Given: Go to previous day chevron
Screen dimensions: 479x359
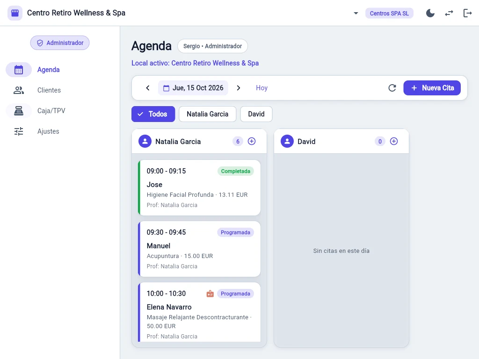Looking at the screenshot, I should (148, 88).
